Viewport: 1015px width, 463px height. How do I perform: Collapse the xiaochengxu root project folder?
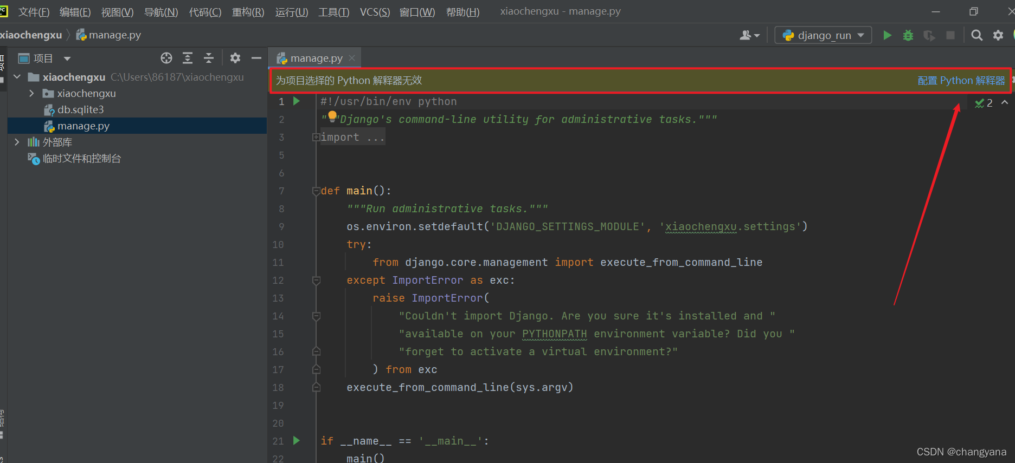point(17,77)
